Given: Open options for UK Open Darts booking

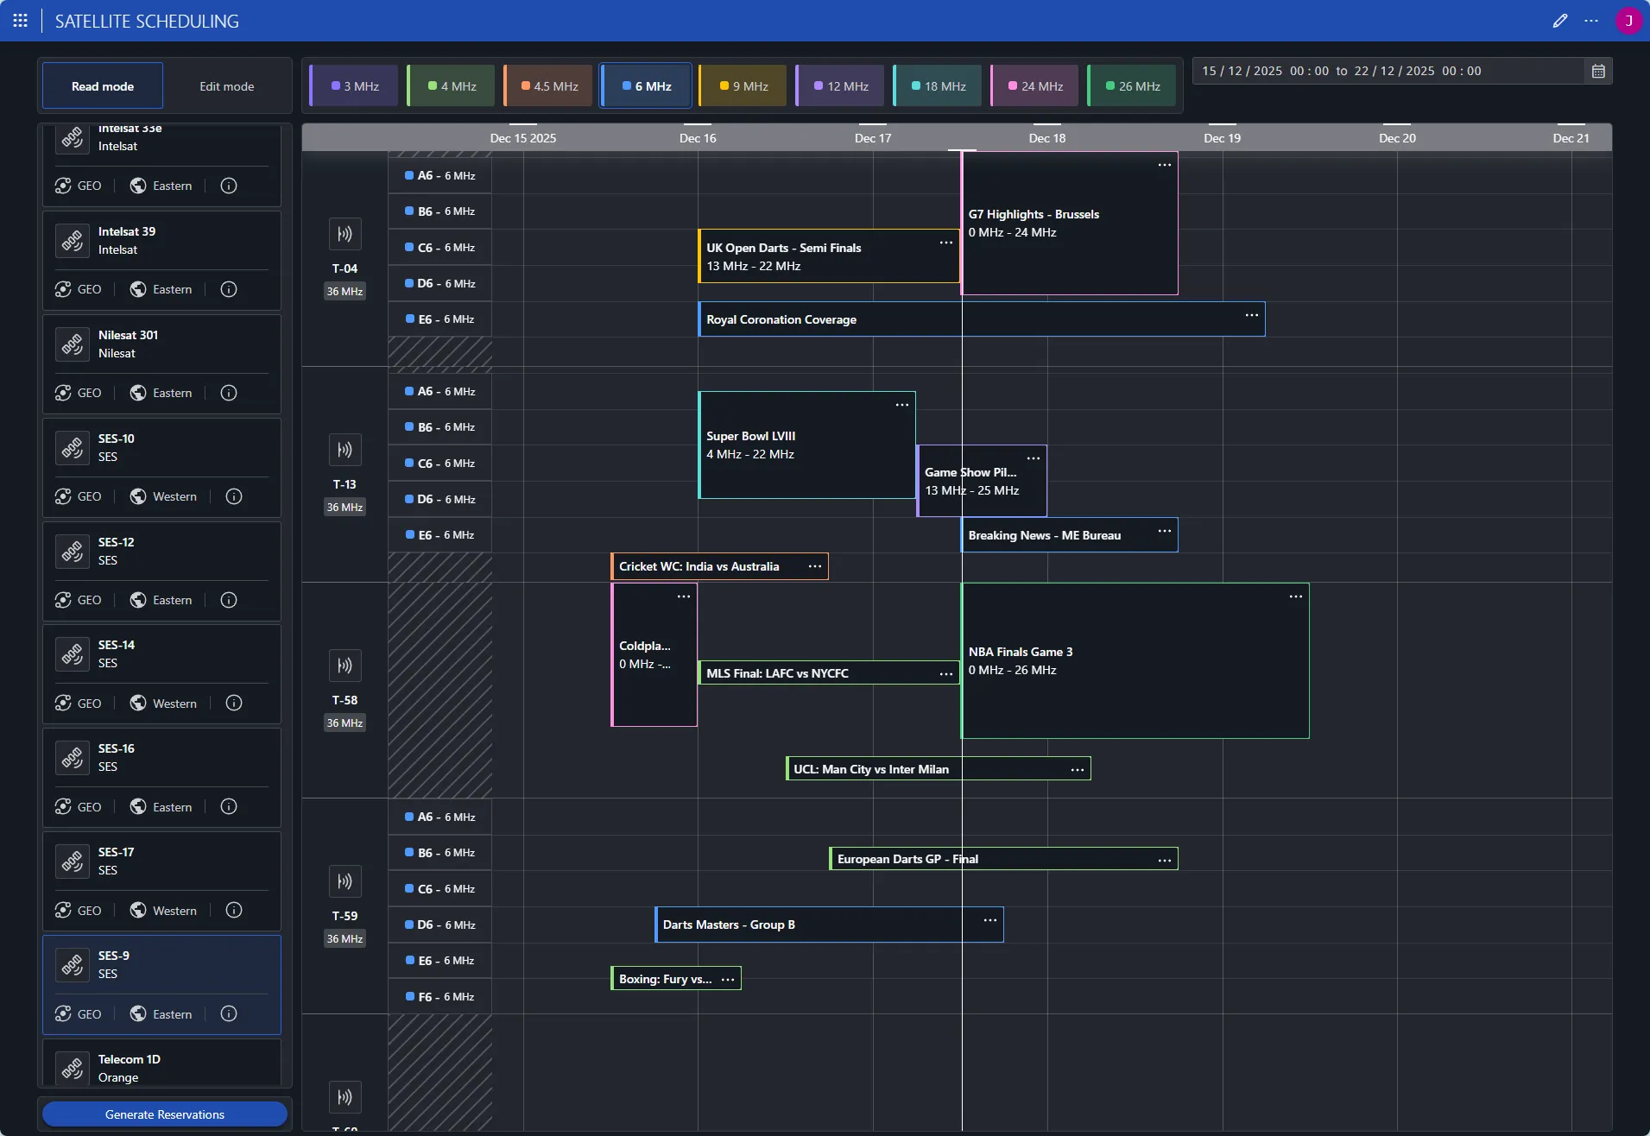Looking at the screenshot, I should [x=945, y=243].
